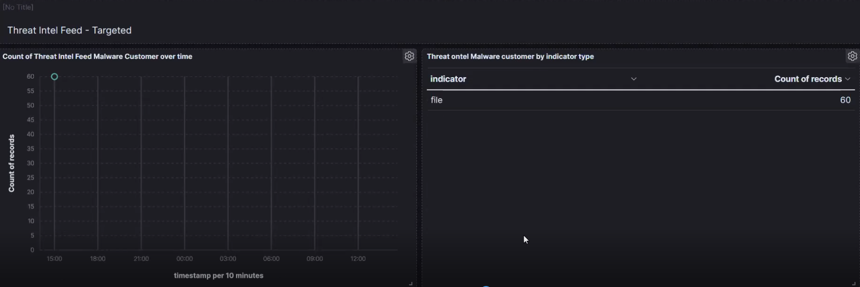Image resolution: width=860 pixels, height=287 pixels.
Task: Grab the resize handle of the chart panel
Action: coord(411,284)
